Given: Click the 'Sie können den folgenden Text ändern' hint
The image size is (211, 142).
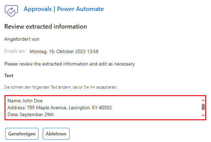Looking at the screenshot, I should click(61, 87).
